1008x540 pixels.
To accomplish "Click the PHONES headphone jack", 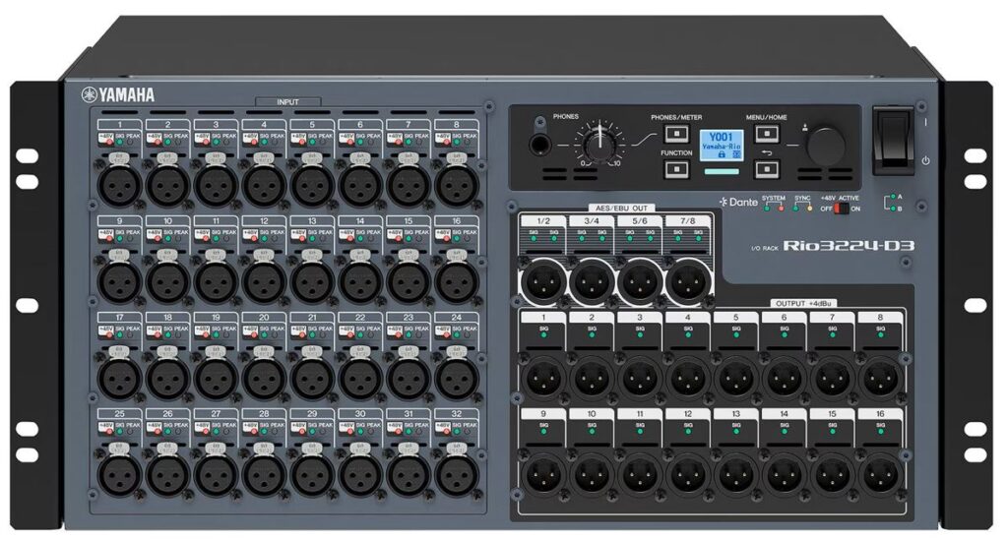I will pyautogui.click(x=540, y=145).
